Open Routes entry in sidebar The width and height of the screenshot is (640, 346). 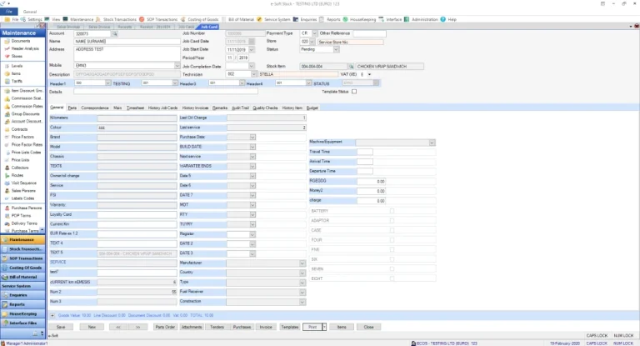pyautogui.click(x=17, y=175)
